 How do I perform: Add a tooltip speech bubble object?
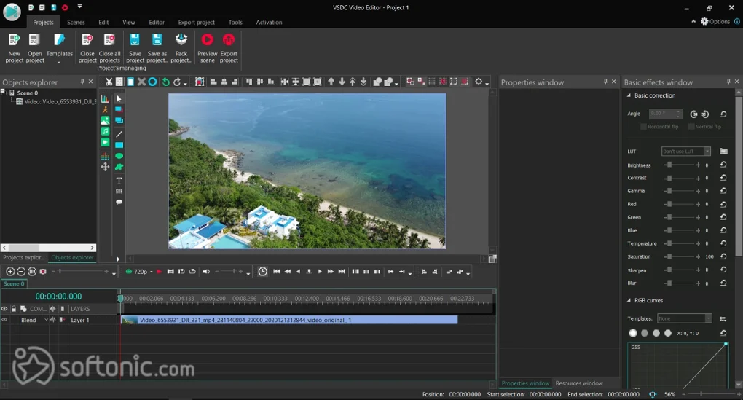pos(119,202)
